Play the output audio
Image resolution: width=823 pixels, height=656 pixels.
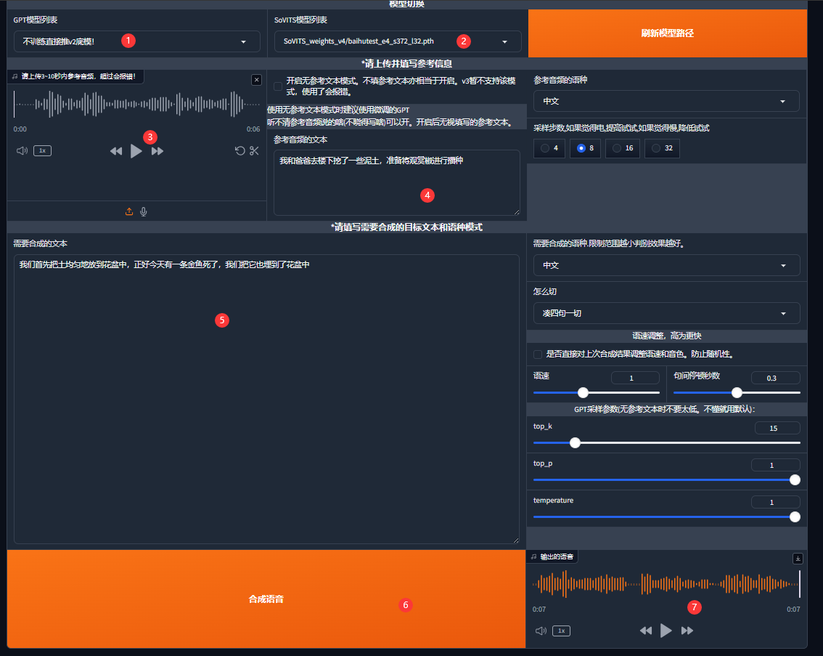[x=666, y=631]
